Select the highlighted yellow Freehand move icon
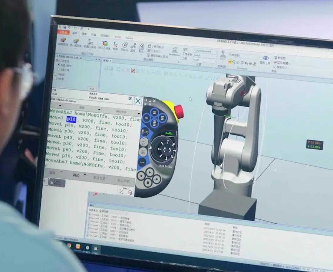Viewport: 333px width, 272px height. point(230,62)
